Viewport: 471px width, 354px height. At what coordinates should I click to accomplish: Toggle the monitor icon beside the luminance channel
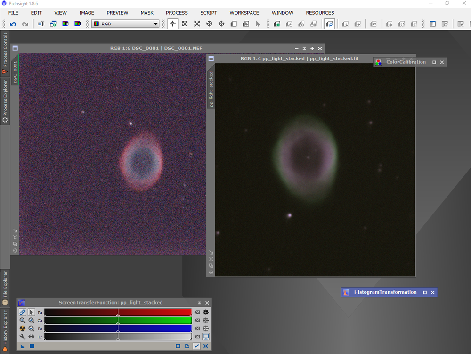click(x=206, y=337)
